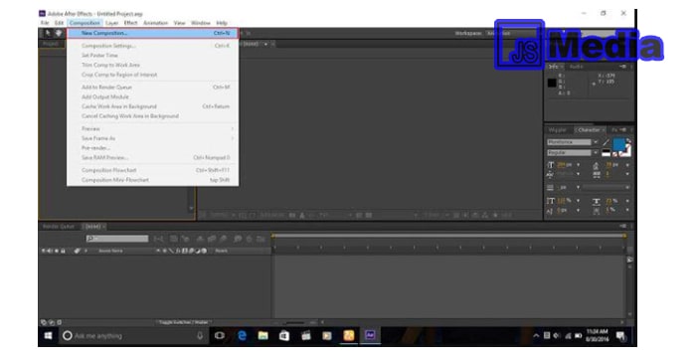Viewport: 696px width, 358px height.
Task: Open the font size dropdown arrow
Action: tap(578, 165)
